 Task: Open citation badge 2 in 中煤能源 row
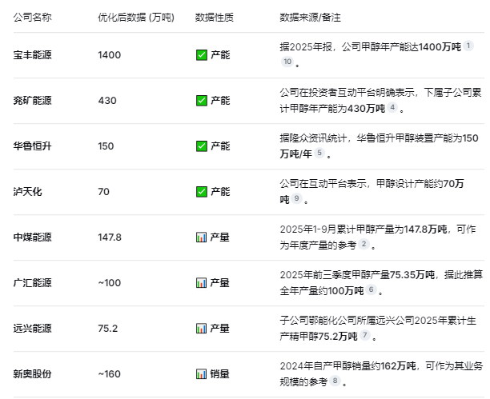(x=363, y=244)
